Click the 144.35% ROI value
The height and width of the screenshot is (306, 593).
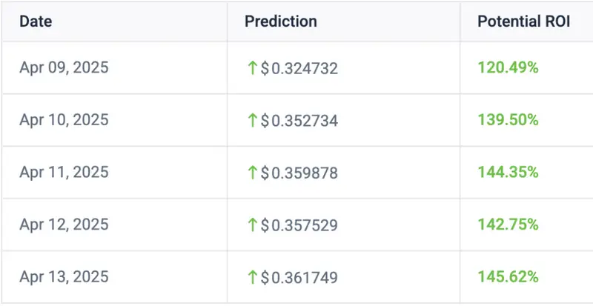[508, 173]
